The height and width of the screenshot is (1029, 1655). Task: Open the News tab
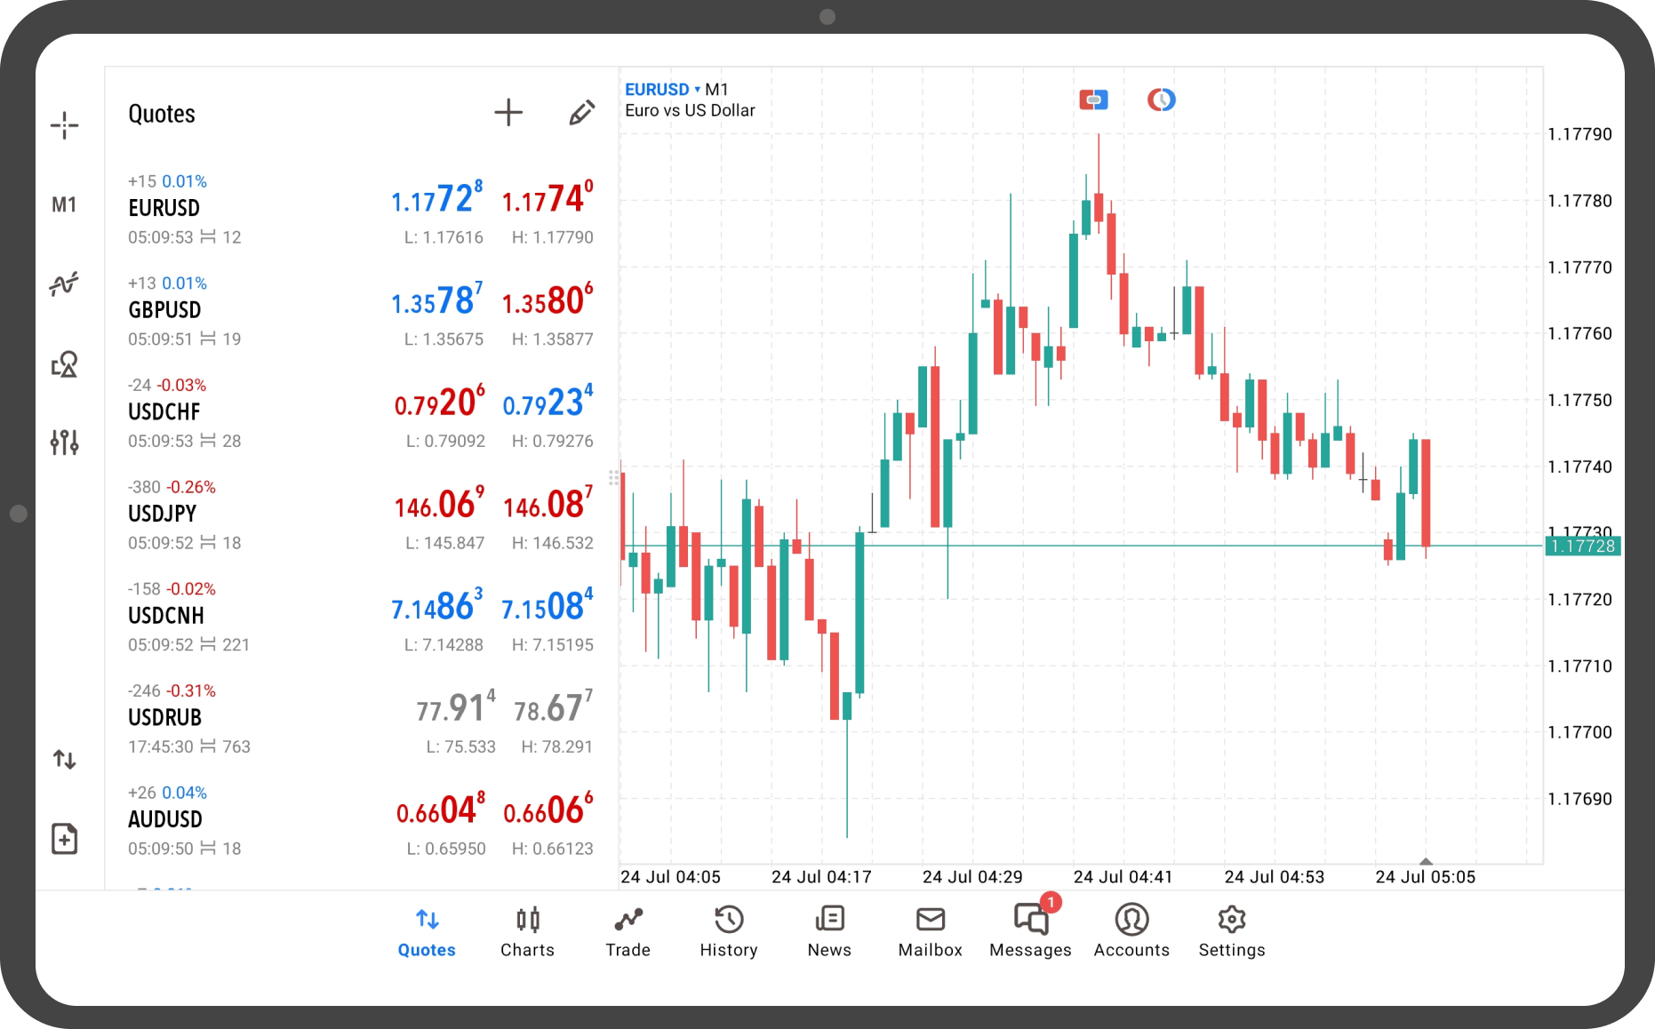coord(829,931)
